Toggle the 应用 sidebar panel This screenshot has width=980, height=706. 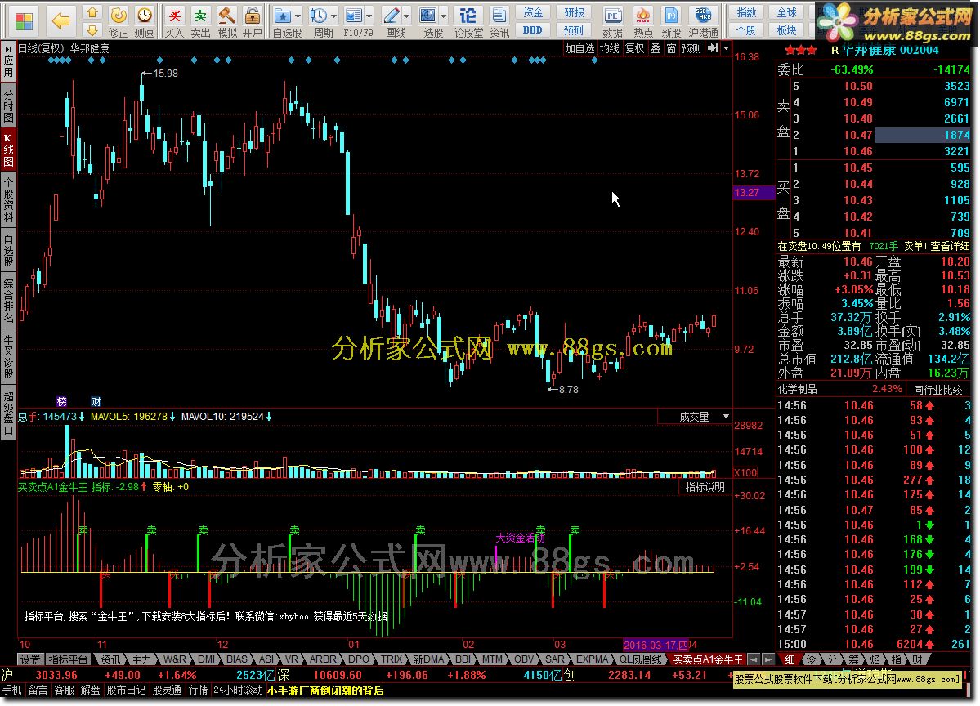pos(8,61)
